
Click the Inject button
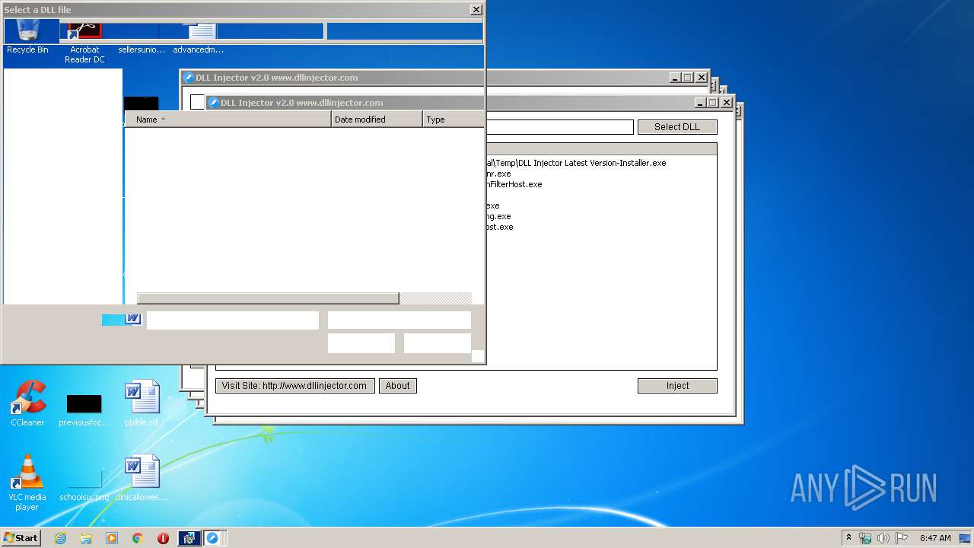677,386
